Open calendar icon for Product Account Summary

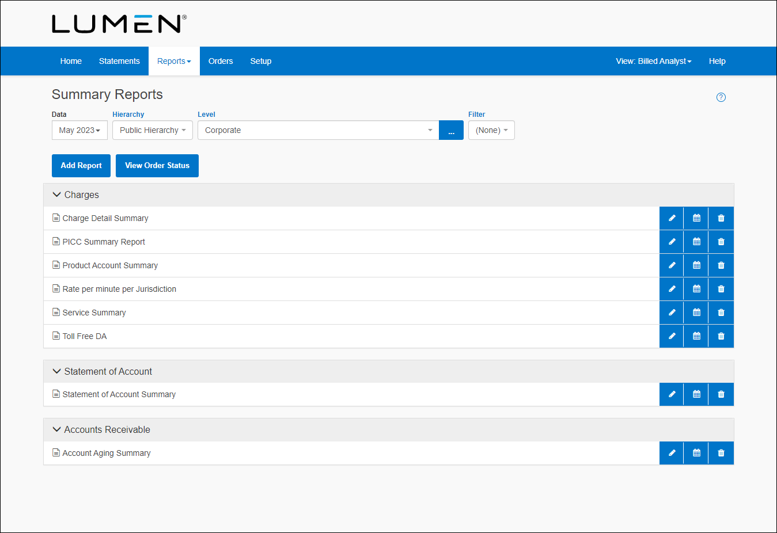(x=696, y=265)
